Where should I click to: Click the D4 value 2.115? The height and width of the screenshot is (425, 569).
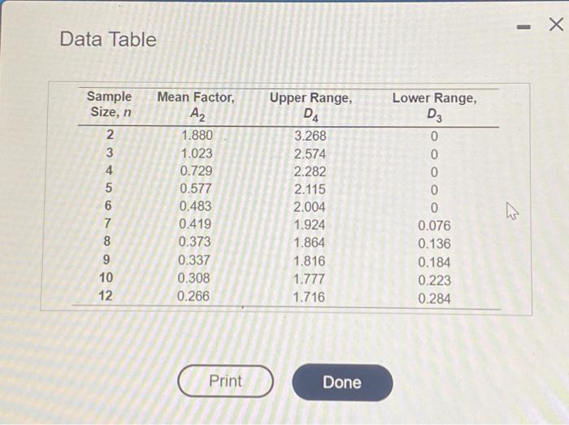tap(310, 189)
